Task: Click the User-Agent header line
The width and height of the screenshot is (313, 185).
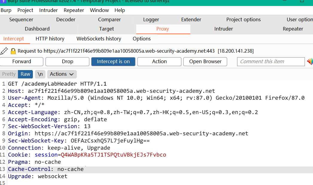Action: click(156, 98)
